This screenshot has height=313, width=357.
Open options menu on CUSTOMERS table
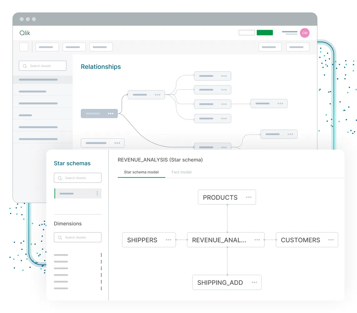[331, 240]
